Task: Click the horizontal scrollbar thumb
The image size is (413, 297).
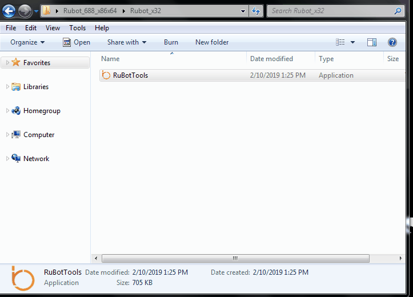Action: (x=235, y=258)
